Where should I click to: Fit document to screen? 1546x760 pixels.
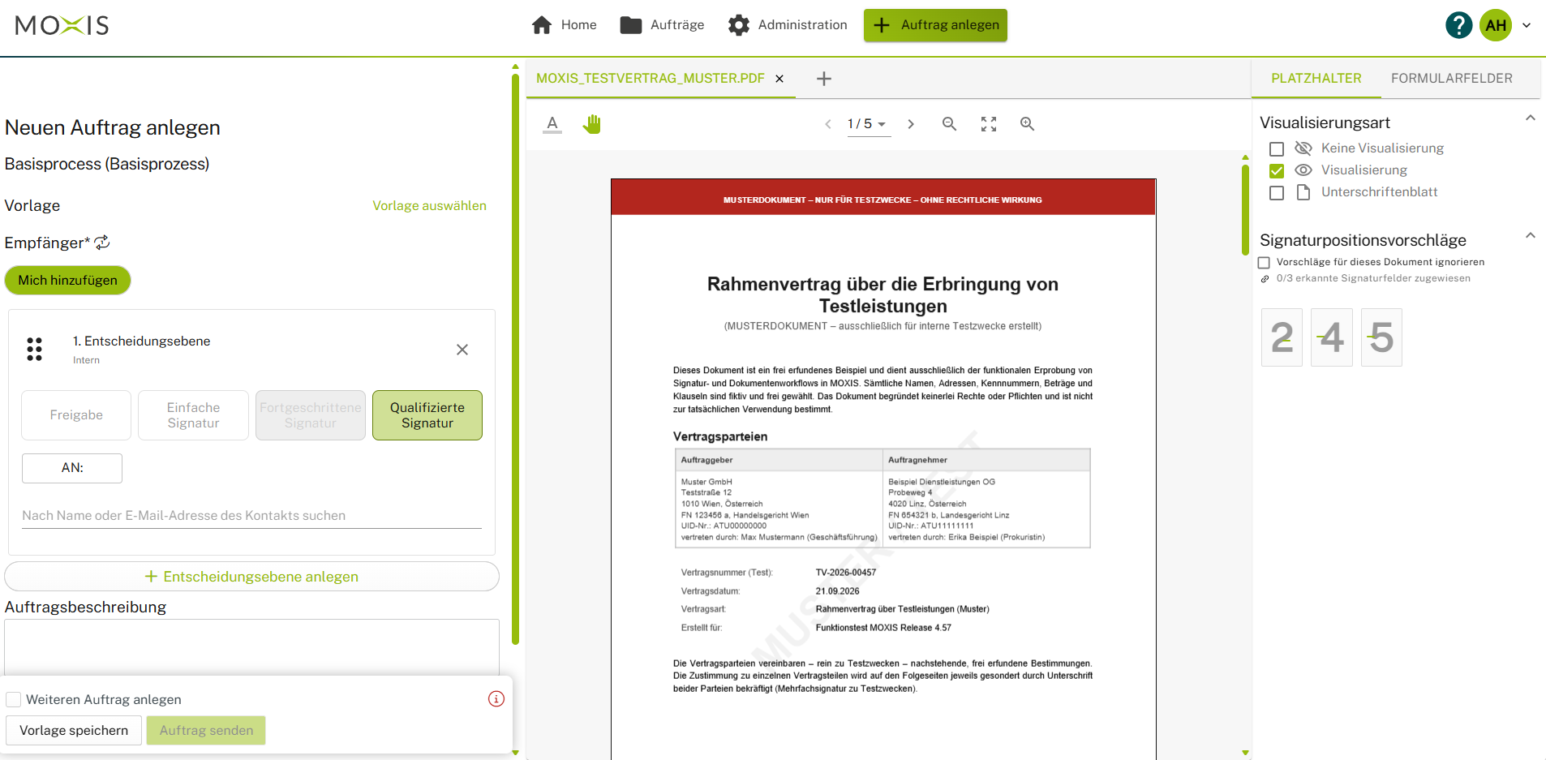988,124
